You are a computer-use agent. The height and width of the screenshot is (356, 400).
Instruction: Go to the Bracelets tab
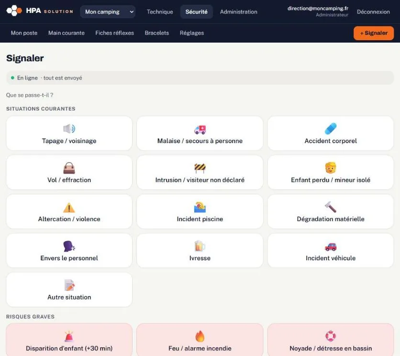(157, 33)
